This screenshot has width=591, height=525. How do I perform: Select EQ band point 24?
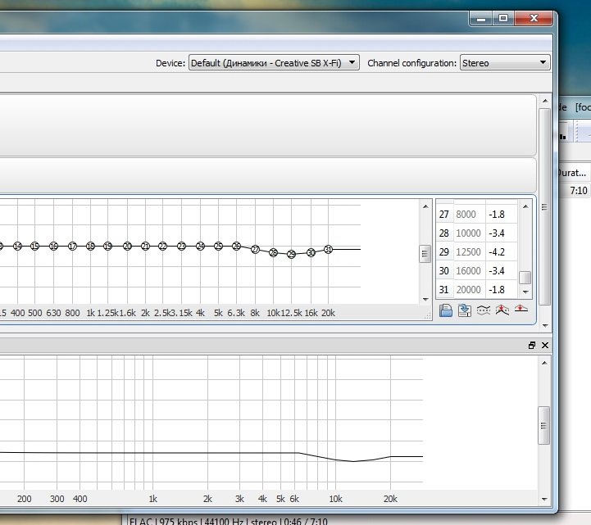coord(201,246)
